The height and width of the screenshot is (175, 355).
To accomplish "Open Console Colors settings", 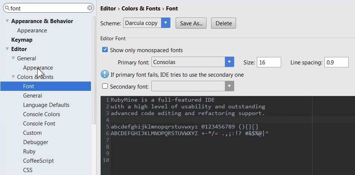I will tap(41, 114).
